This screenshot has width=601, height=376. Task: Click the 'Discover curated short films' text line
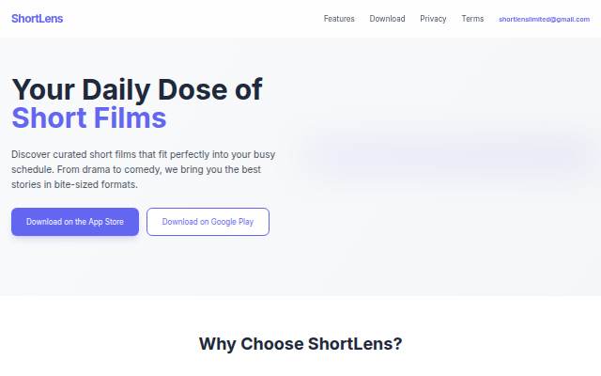(144, 154)
